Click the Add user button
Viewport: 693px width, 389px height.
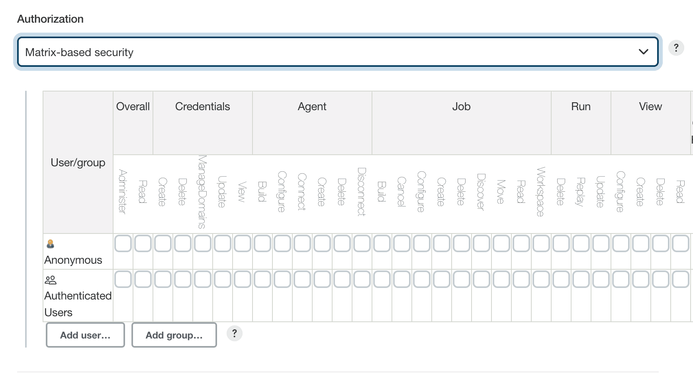[x=85, y=335]
